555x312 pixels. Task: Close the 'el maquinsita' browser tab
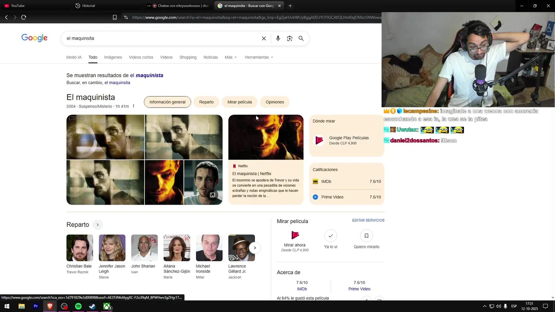[x=279, y=6]
